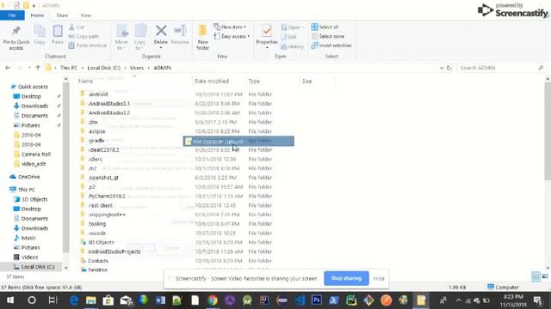Refresh the current folder view

[449, 68]
